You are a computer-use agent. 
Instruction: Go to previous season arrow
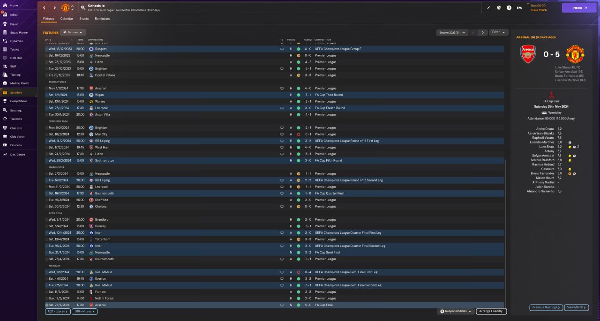[x=472, y=32]
